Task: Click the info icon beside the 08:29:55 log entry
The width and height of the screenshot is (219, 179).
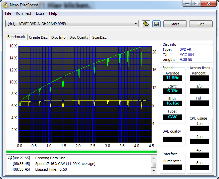Action: pyautogui.click(x=10, y=158)
